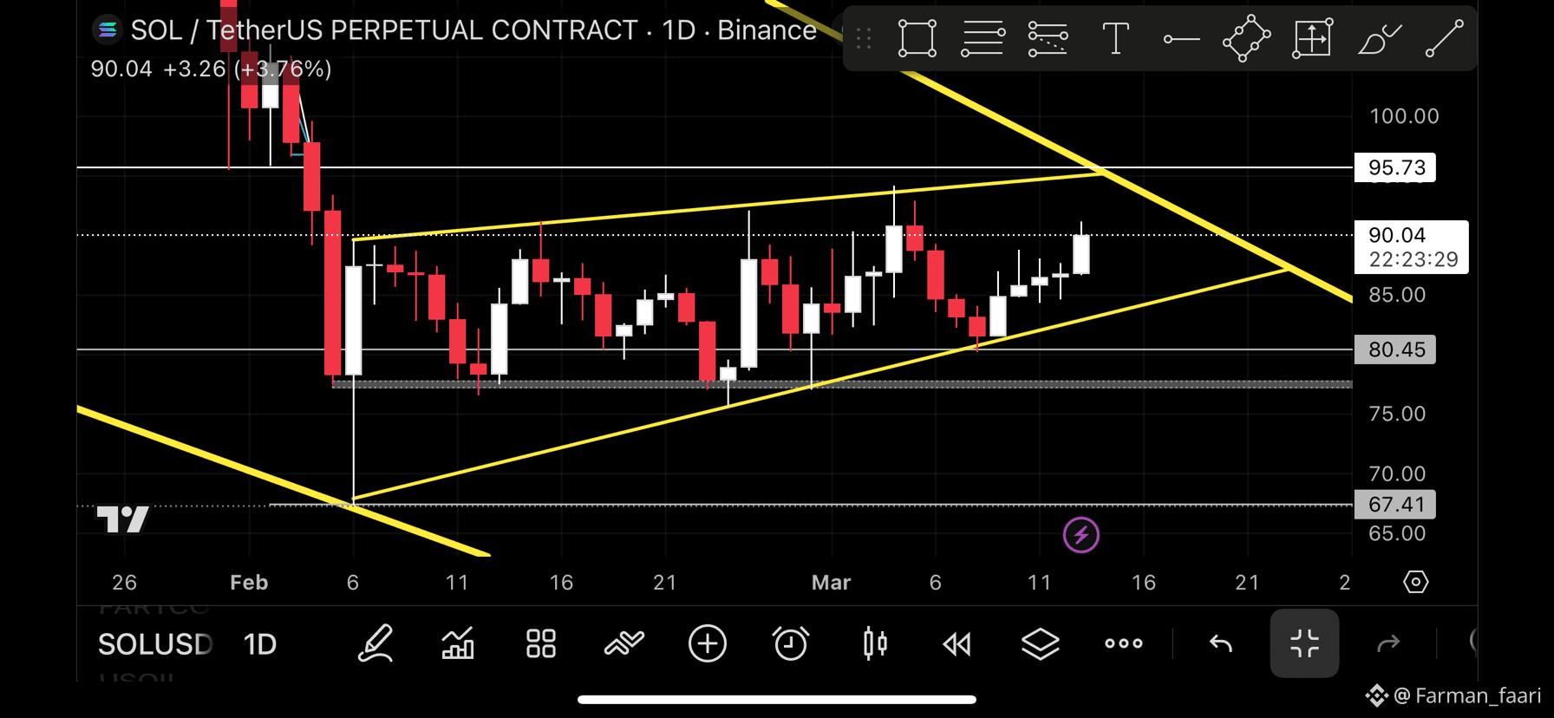Select the 67.41 price level label

point(1394,505)
